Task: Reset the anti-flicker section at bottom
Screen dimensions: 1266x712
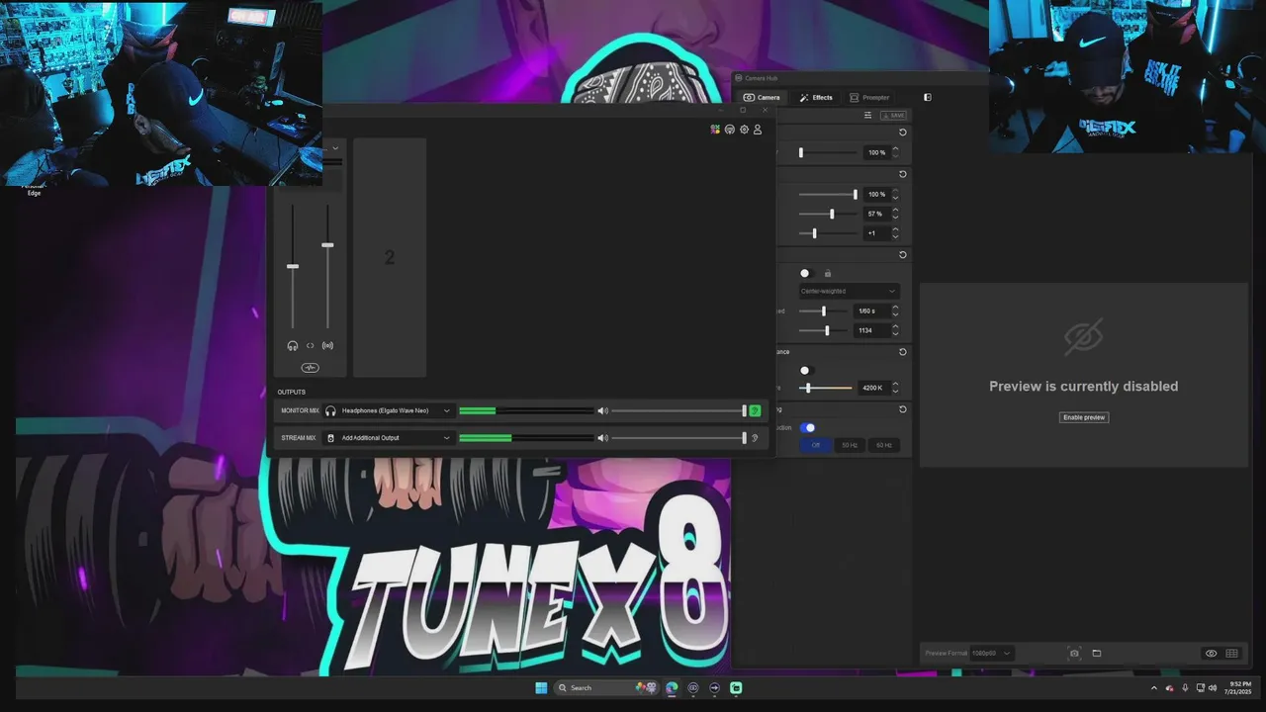Action: point(902,409)
